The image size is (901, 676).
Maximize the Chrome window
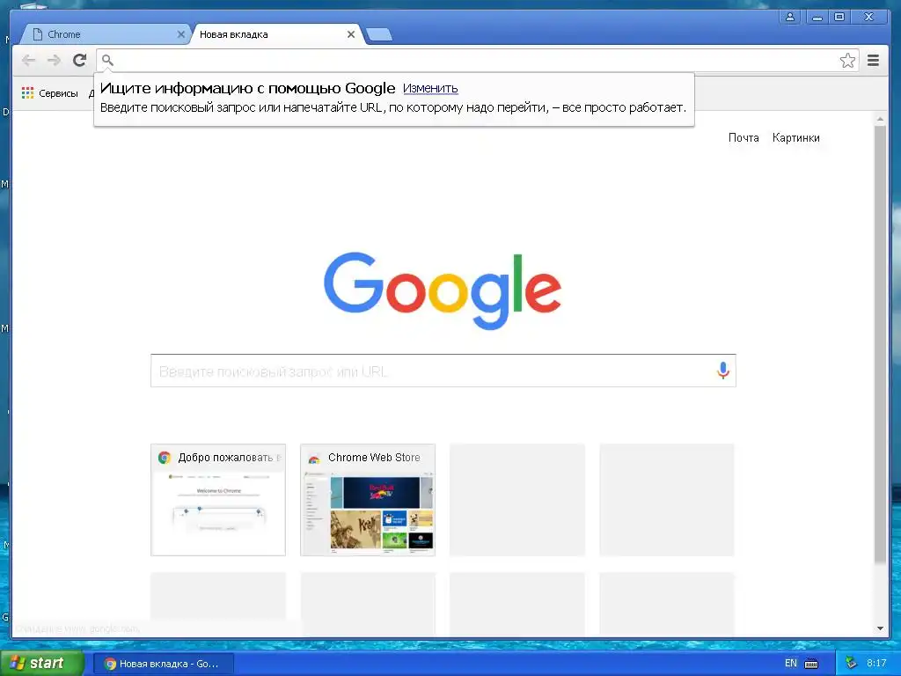click(x=839, y=17)
